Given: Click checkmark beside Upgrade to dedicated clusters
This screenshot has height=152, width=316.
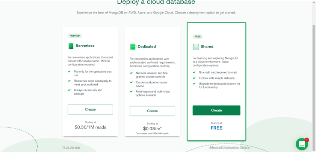Looking at the screenshot, I should tap(194, 83).
